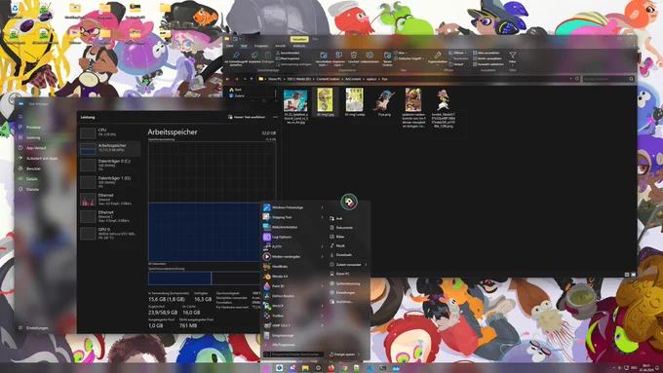Open Explorer address bar history dropdown
The height and width of the screenshot is (373, 663).
tap(570, 79)
